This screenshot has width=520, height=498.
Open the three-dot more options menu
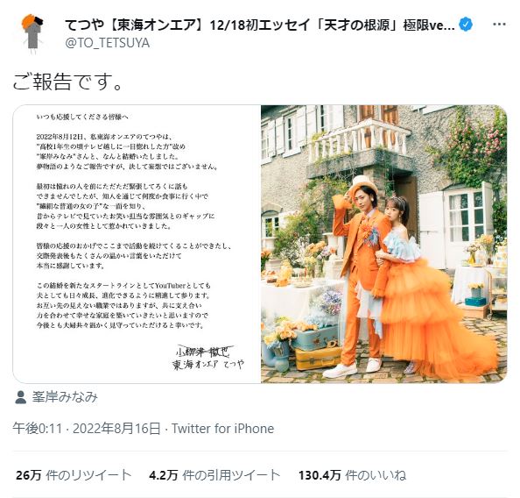(x=499, y=25)
